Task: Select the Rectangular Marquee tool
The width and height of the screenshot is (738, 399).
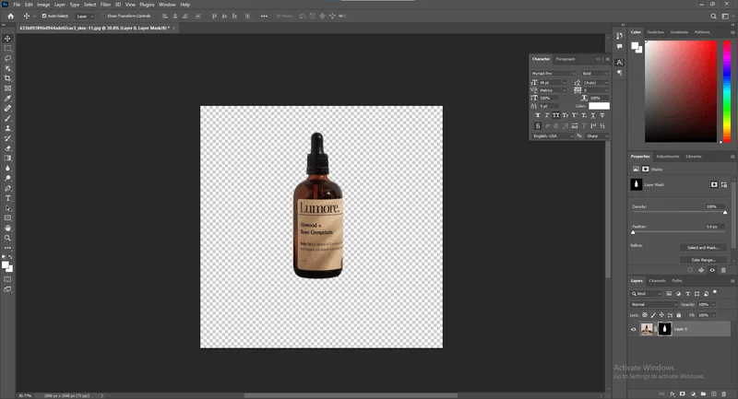Action: click(x=7, y=49)
